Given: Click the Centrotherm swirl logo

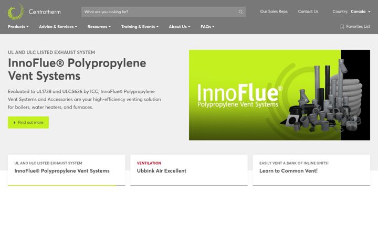Looking at the screenshot, I should pos(16,11).
